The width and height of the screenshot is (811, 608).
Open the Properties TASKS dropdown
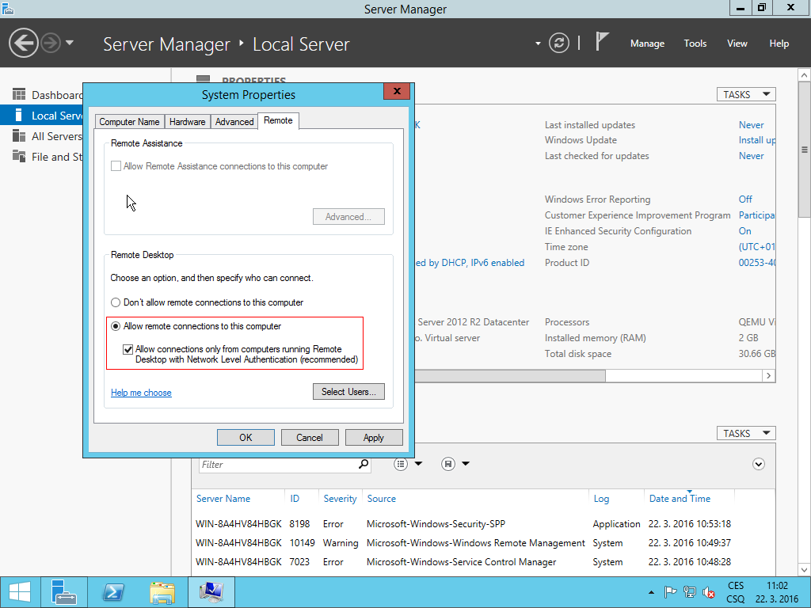(x=746, y=95)
